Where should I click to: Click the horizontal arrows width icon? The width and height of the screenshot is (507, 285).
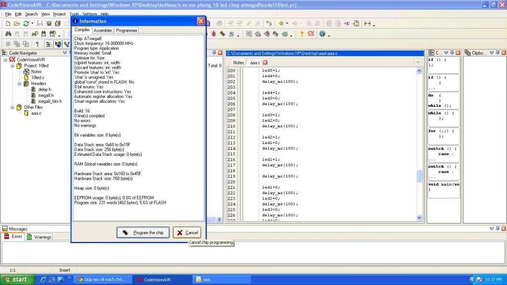click(367, 23)
